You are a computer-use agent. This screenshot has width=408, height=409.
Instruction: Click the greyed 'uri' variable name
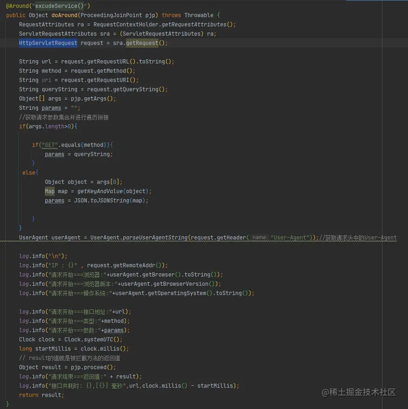(46, 80)
